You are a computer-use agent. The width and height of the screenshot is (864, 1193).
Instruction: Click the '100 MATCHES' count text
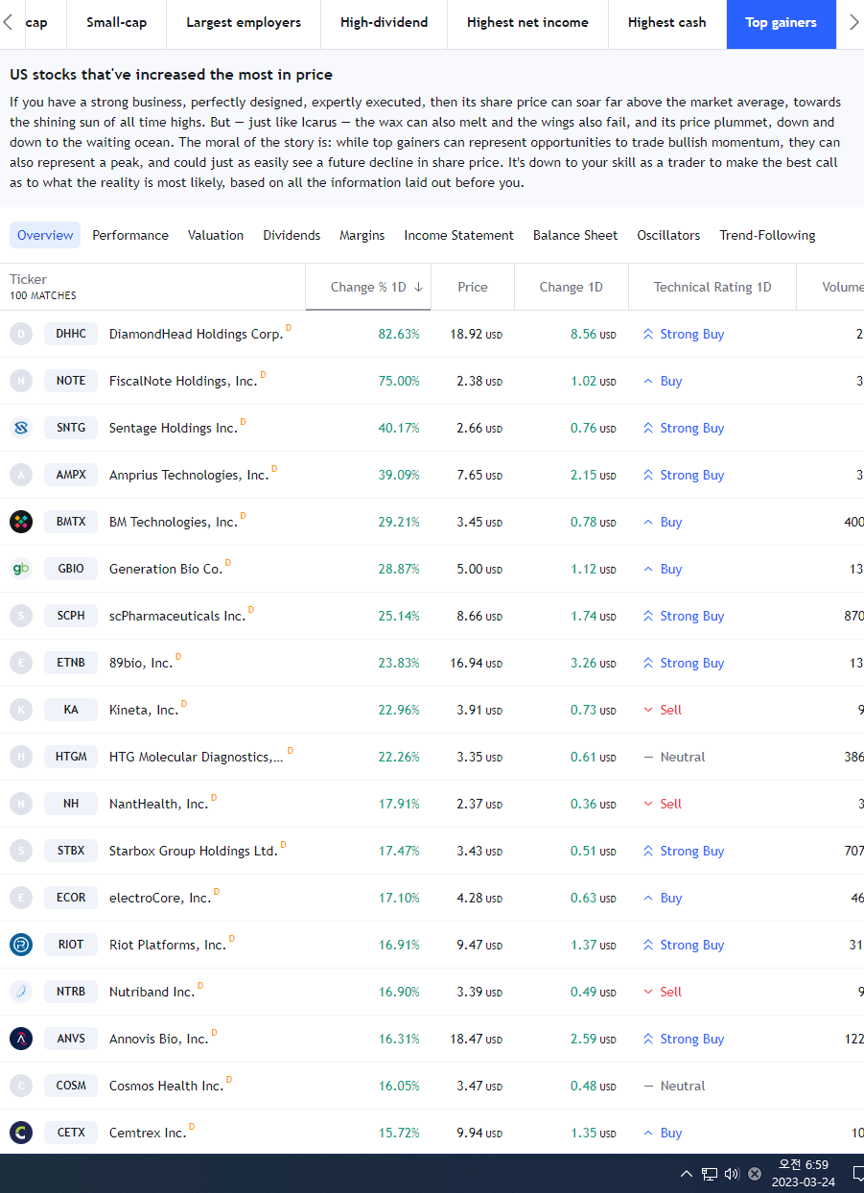[43, 295]
